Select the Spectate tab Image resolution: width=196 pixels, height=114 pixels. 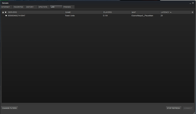(43, 7)
